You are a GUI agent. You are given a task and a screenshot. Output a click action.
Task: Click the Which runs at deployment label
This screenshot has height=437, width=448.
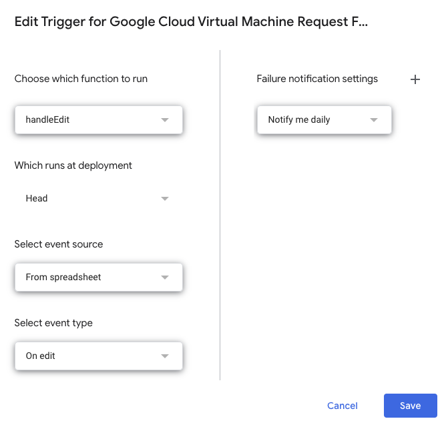73,165
